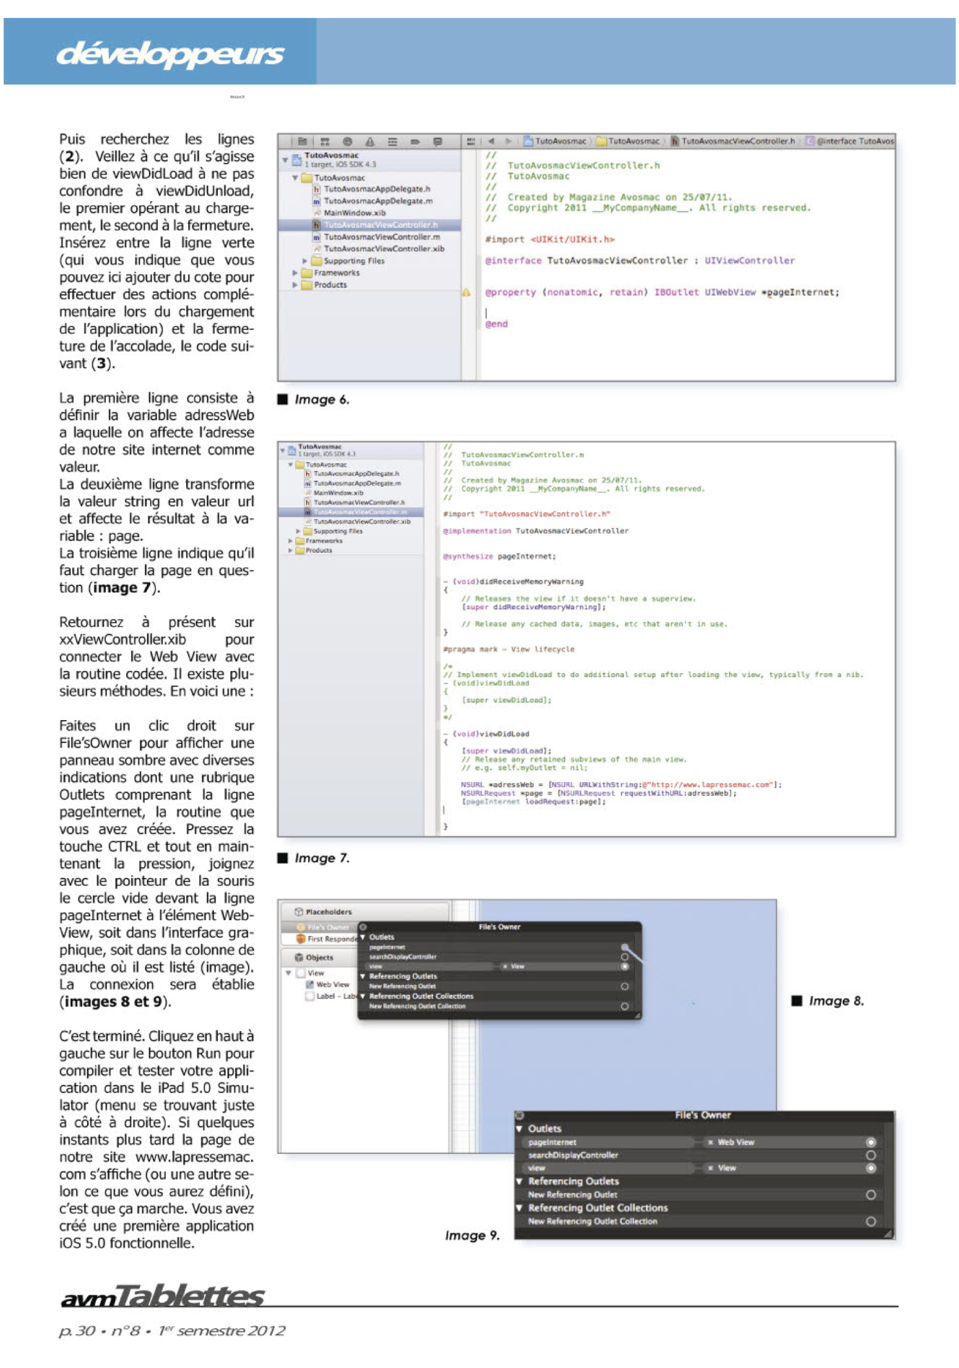Image resolution: width=959 pixels, height=1368 pixels.
Task: Go forward with the jump bar right arrow
Action: (509, 141)
